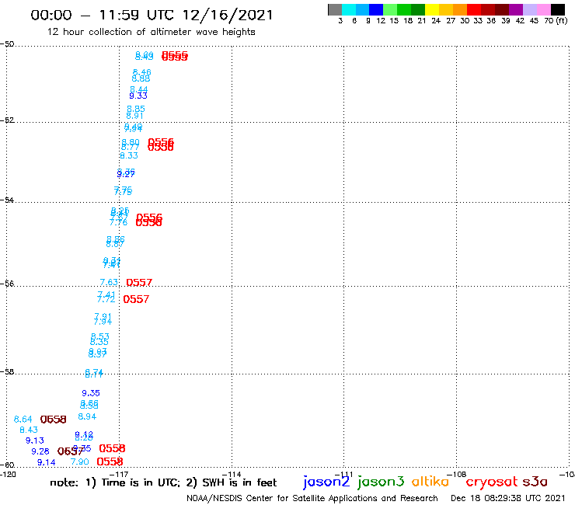Click the note 'Time is in UTC; SWH is in feet'
This screenshot has width=575, height=505.
(163, 482)
